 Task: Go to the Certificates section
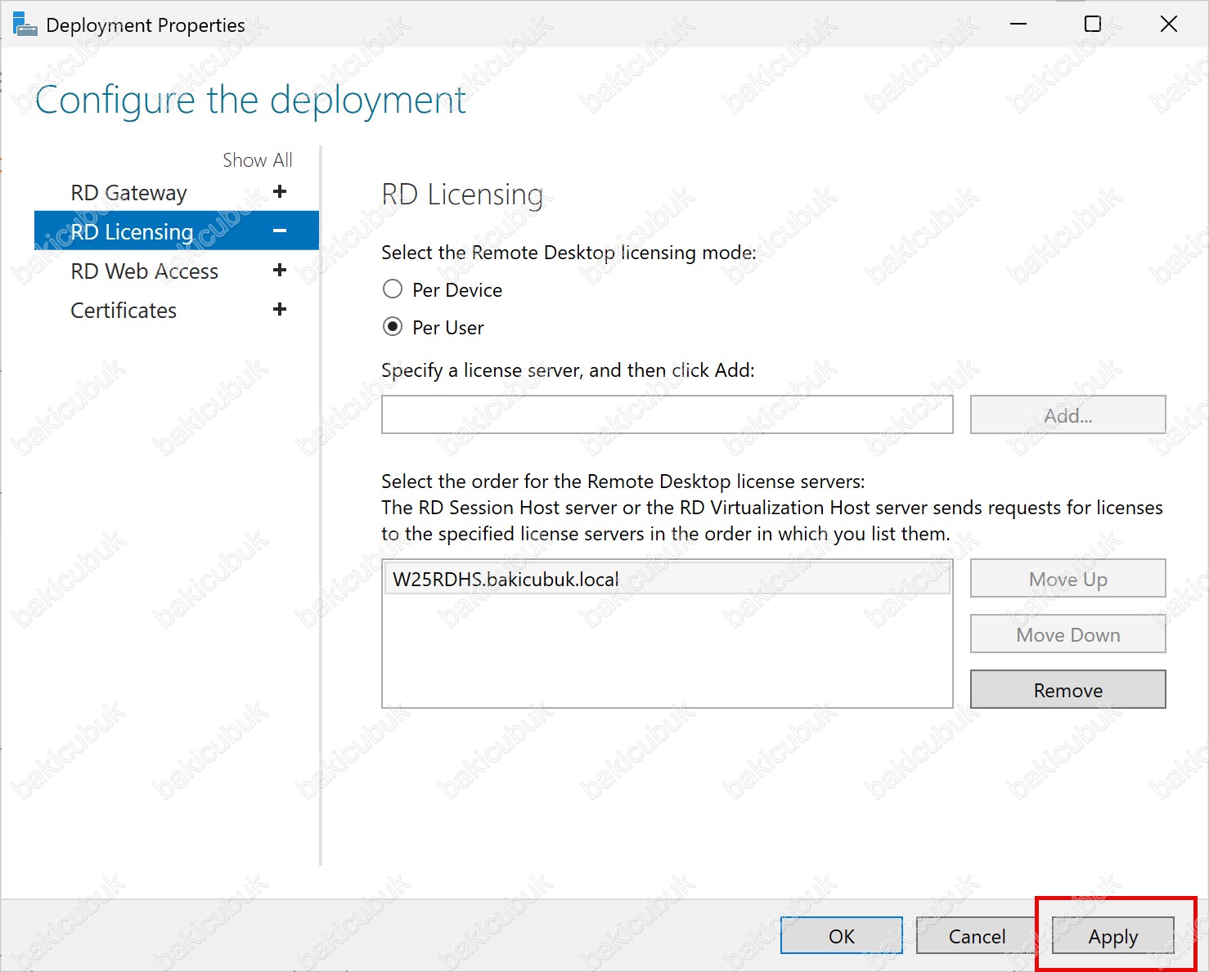[x=124, y=311]
